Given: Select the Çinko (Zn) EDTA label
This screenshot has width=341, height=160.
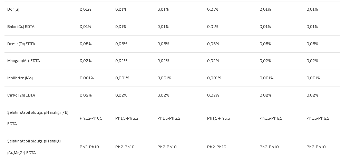Looking at the screenshot, I should point(21,95).
